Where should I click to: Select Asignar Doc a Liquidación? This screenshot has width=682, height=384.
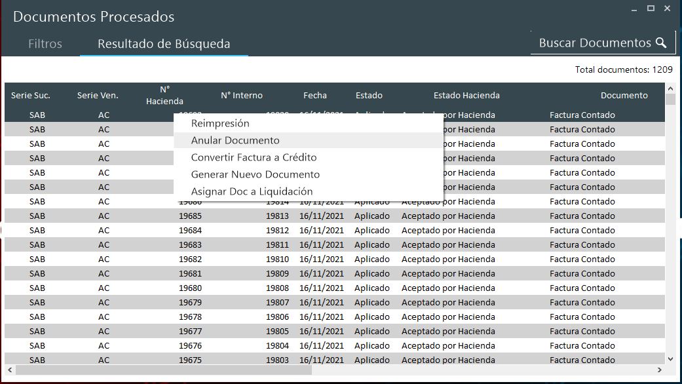pyautogui.click(x=252, y=191)
